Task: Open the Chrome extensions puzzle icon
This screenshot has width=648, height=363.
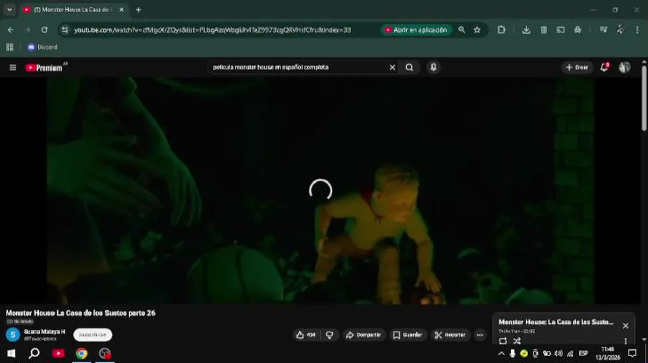Action: click(x=501, y=30)
